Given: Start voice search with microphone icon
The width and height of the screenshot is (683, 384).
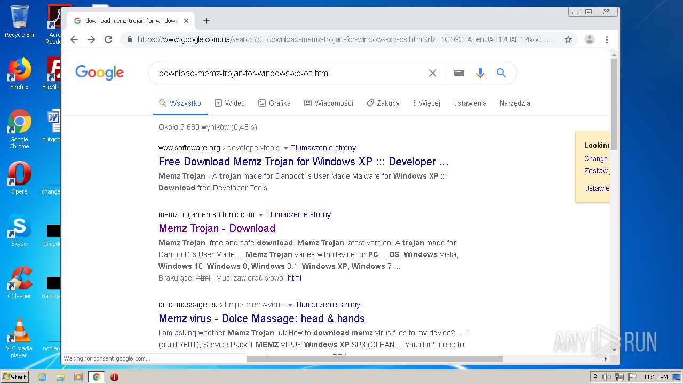Looking at the screenshot, I should coord(480,73).
